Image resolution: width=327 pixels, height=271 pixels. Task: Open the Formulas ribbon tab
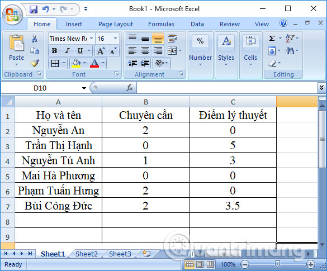(161, 24)
